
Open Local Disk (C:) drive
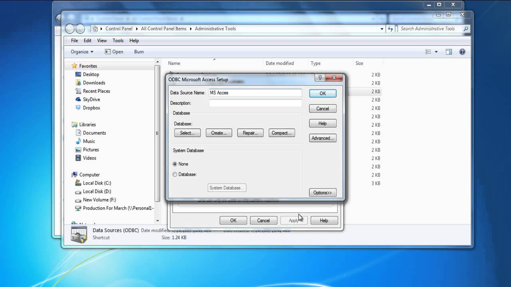(x=78, y=183)
